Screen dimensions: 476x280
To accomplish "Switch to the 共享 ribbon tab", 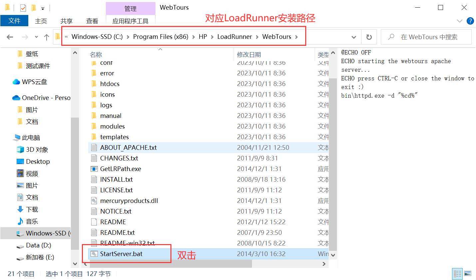I will pyautogui.click(x=67, y=21).
